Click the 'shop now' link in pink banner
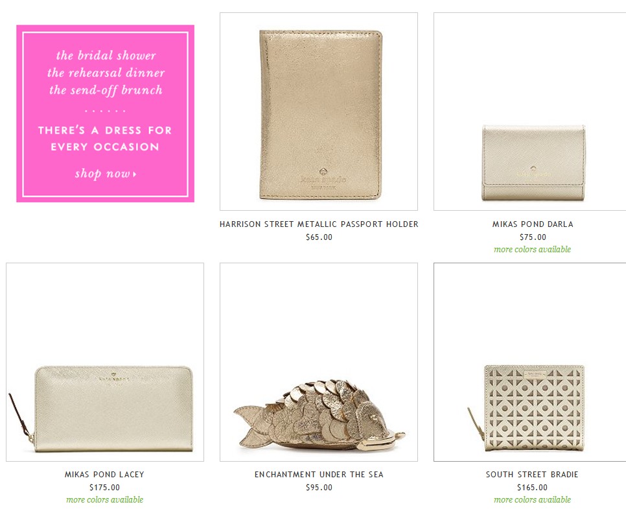The width and height of the screenshot is (626, 511). 106,173
